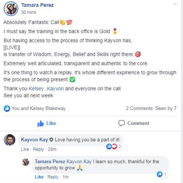Open the tagged name Kayvon in the post

pos(55,89)
